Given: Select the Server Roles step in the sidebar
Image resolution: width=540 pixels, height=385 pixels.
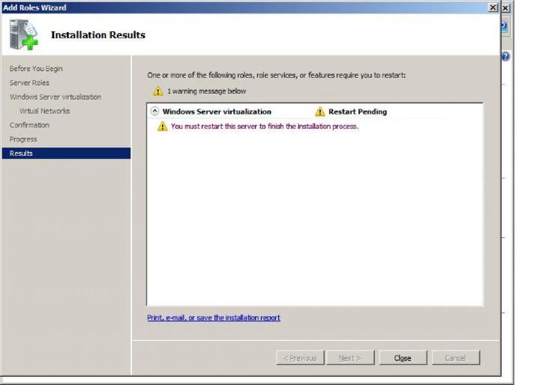Looking at the screenshot, I should click(29, 83).
